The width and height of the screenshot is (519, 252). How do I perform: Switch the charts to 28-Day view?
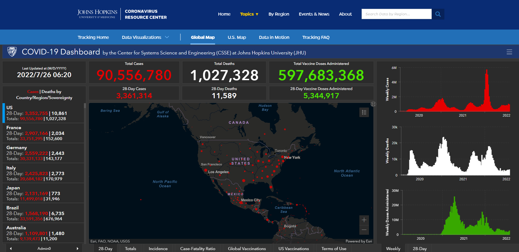pos(419,248)
